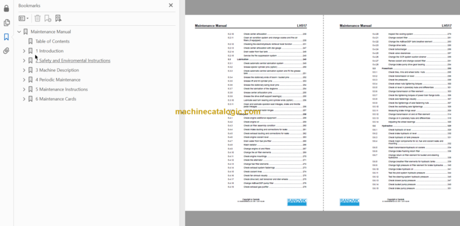Viewport: 460px width, 226px height.
Task: Expand 2 Safety and Enviromental Instructions
Action: pyautogui.click(x=24, y=61)
